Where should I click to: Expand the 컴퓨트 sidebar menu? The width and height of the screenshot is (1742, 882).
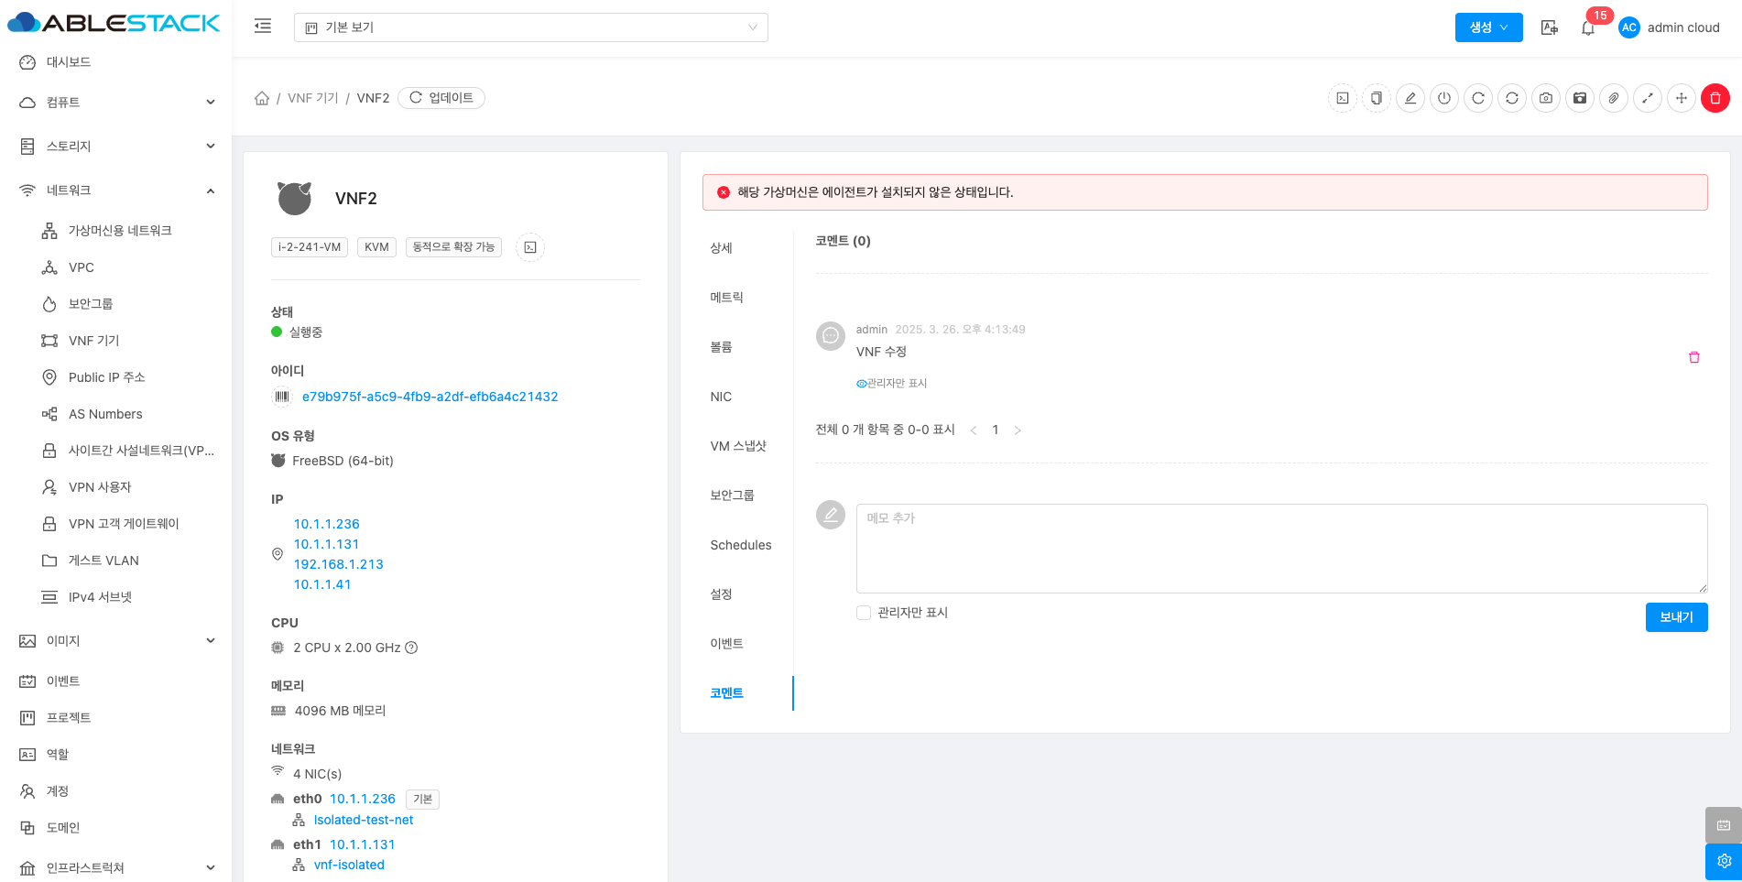116,103
